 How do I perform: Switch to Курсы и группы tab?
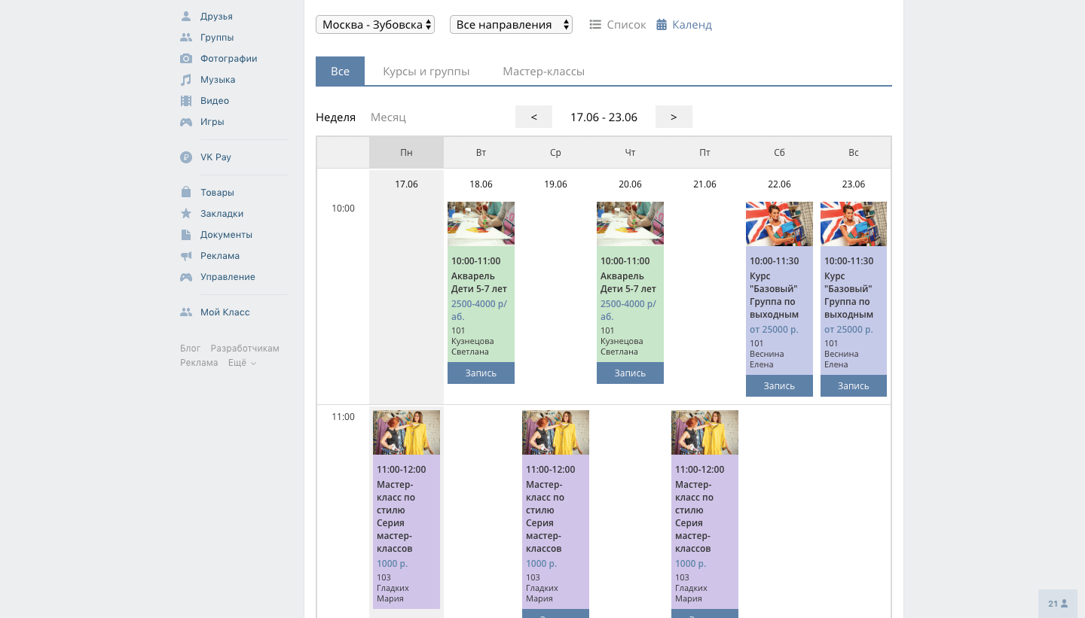click(x=426, y=71)
